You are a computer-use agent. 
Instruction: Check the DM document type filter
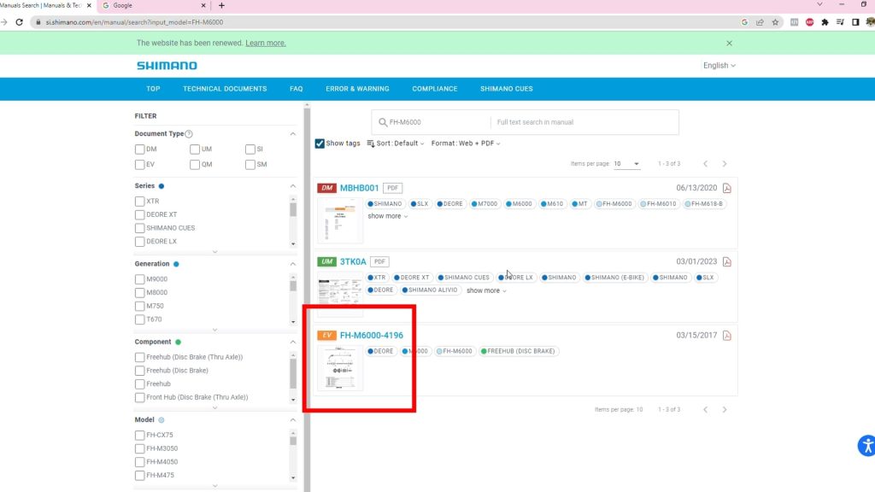pos(139,149)
